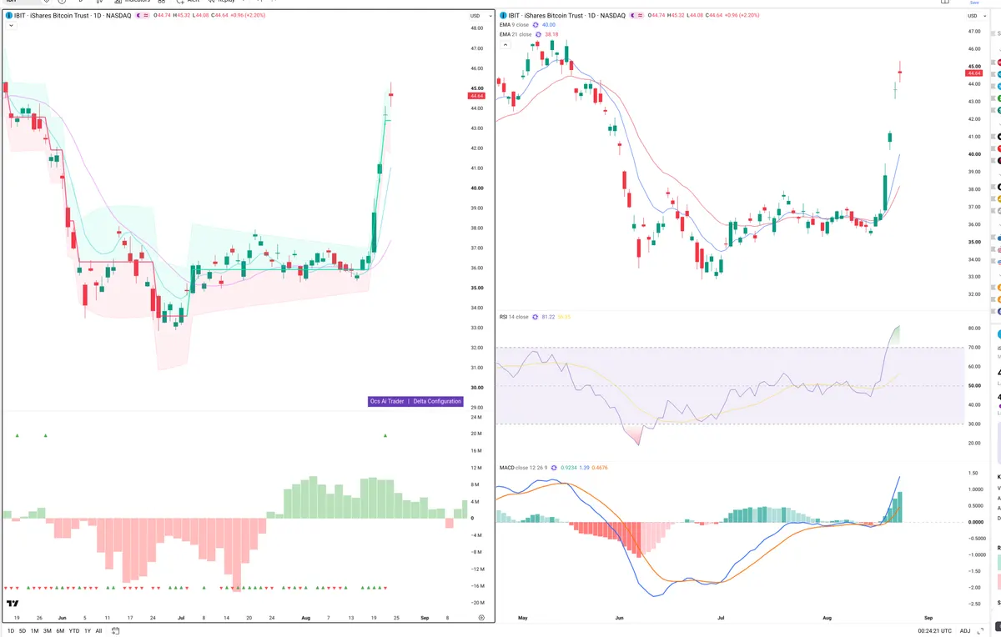Select the 5D date range
The height and width of the screenshot is (637, 1001).
pos(23,630)
